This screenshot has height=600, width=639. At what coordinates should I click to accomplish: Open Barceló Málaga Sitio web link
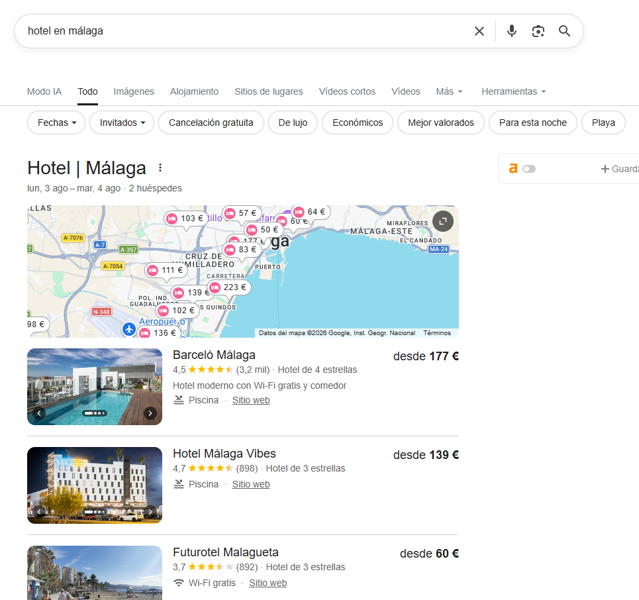(251, 400)
